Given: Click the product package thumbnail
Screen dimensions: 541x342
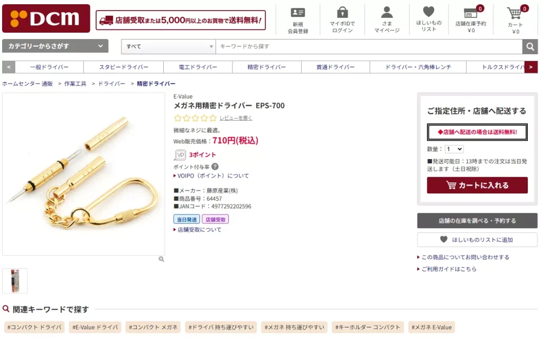Looking at the screenshot, I should [15, 281].
